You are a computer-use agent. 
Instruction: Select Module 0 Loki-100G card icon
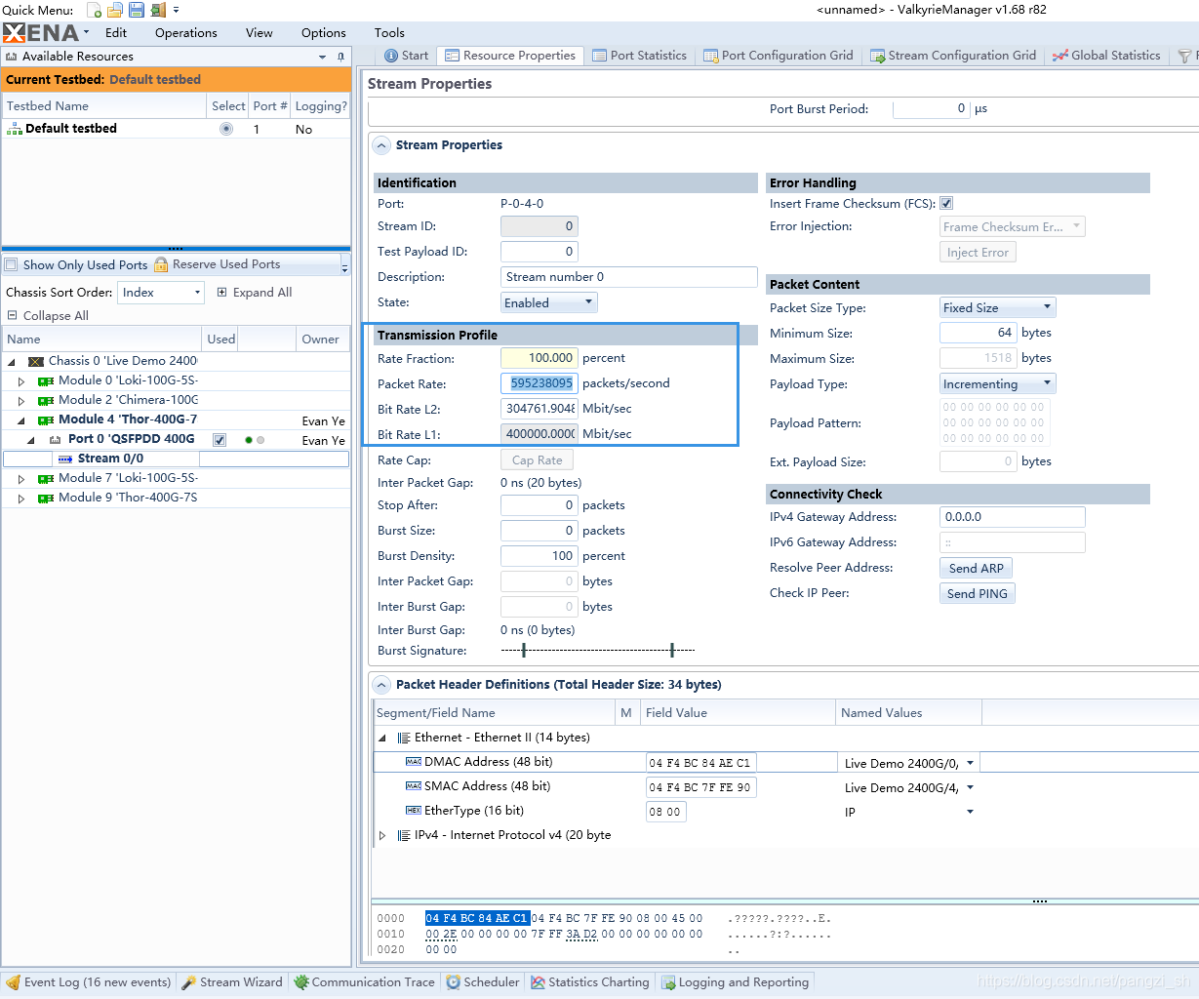[46, 380]
